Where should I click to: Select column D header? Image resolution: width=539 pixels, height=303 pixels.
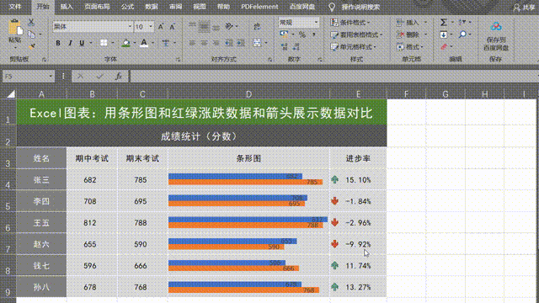248,94
